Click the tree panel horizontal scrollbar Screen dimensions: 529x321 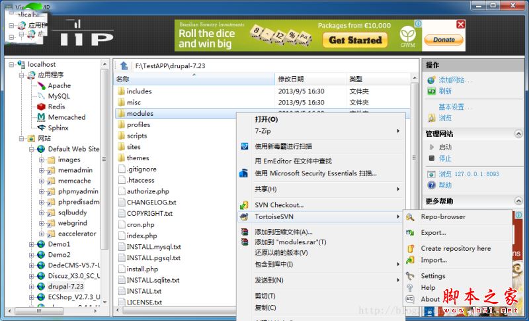point(39,310)
